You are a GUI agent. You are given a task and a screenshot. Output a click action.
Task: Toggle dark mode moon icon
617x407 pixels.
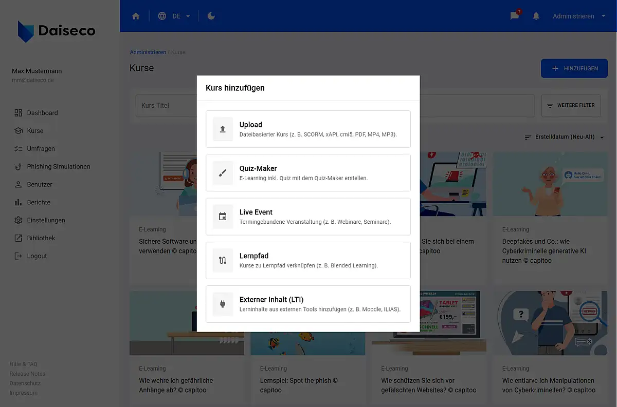211,16
